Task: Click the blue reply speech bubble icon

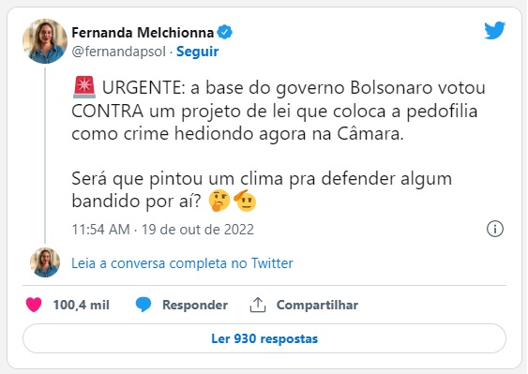Action: point(143,305)
